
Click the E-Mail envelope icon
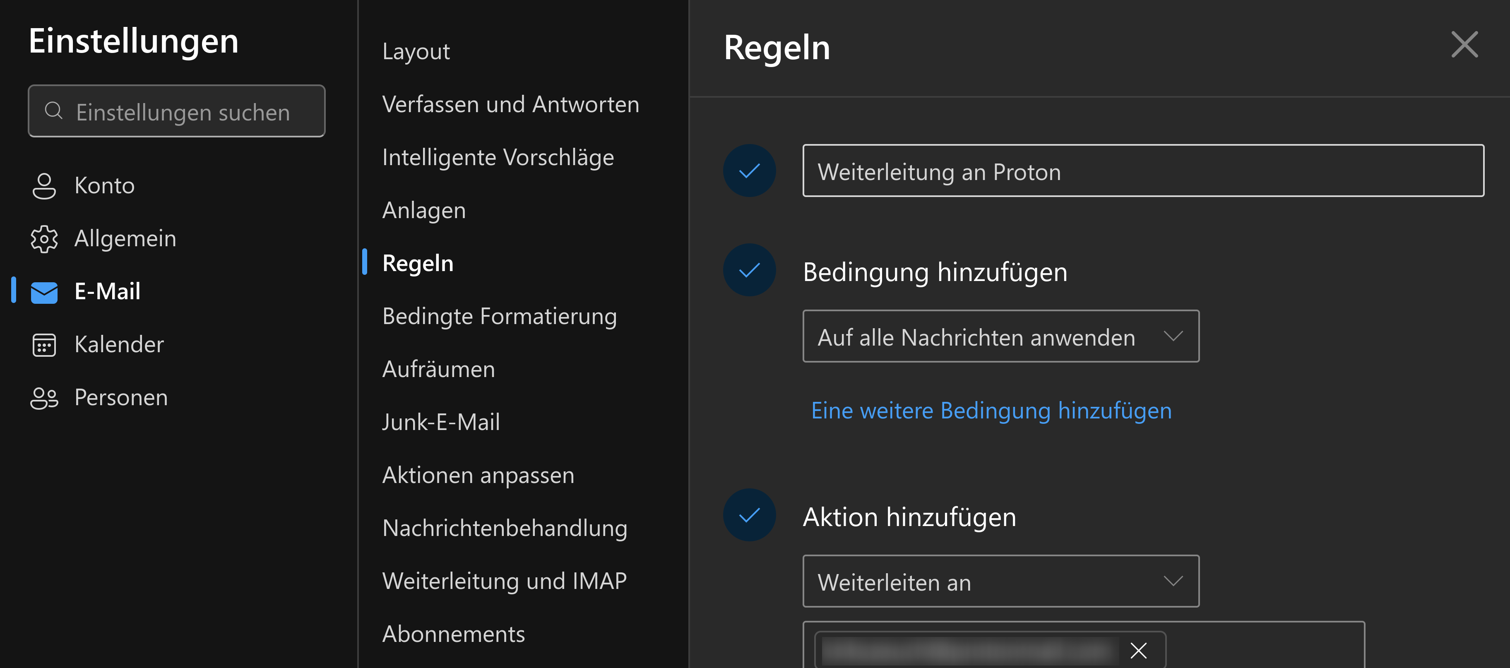click(x=44, y=292)
